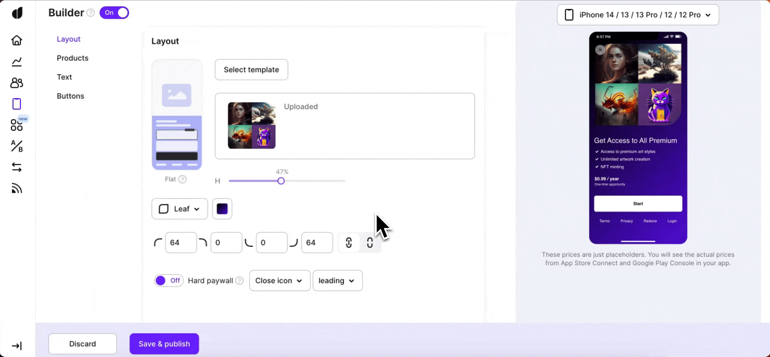Click the linked corner radius icon

tap(349, 243)
